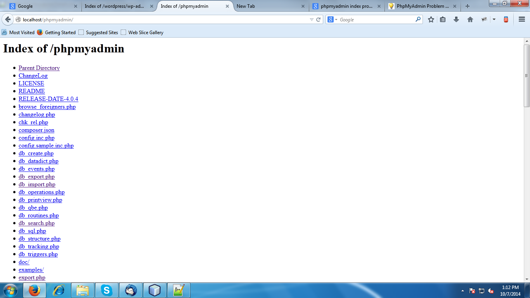The width and height of the screenshot is (530, 298).
Task: Reload the page with the refresh icon
Action: pyautogui.click(x=319, y=19)
